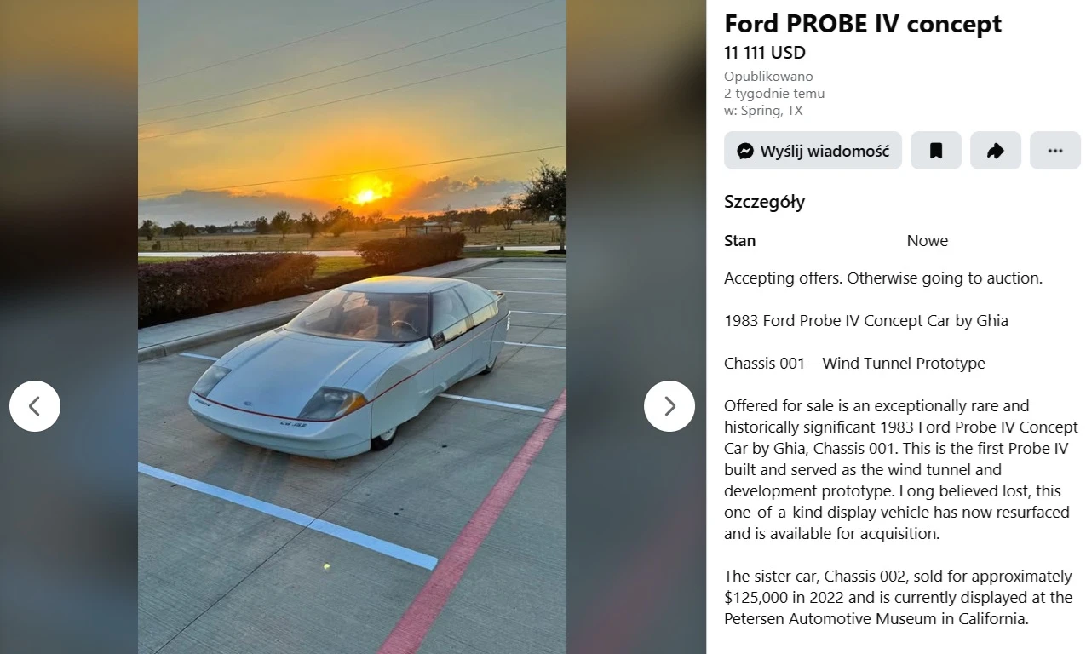The width and height of the screenshot is (1086, 654).
Task: Click the "Szczegóły" section heading
Action: point(764,202)
